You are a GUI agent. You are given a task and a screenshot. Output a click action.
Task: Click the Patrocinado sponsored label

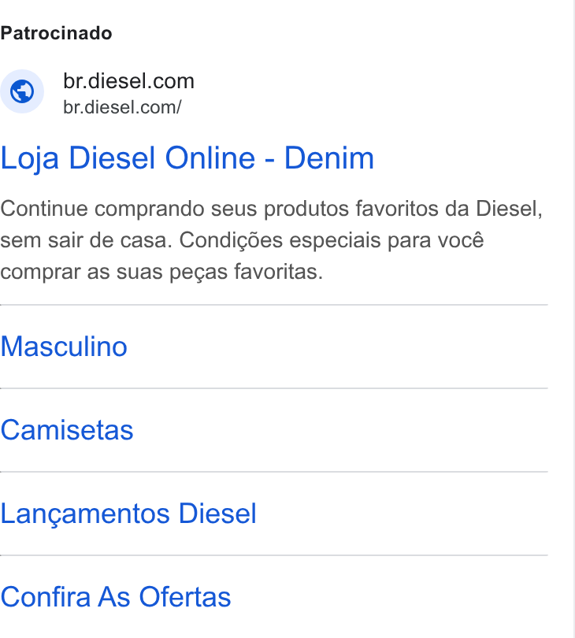pos(56,33)
